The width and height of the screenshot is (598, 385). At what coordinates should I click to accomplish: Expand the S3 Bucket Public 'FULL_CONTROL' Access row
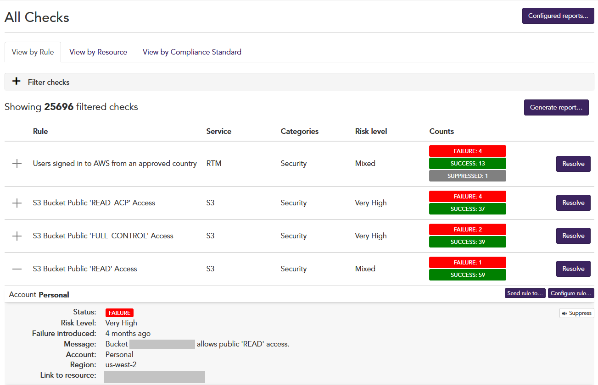[x=17, y=236]
